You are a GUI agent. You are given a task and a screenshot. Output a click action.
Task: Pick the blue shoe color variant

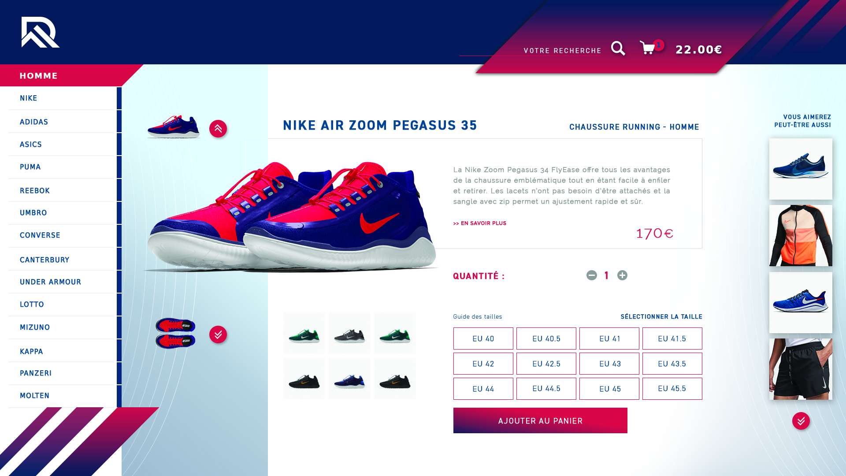tap(349, 379)
